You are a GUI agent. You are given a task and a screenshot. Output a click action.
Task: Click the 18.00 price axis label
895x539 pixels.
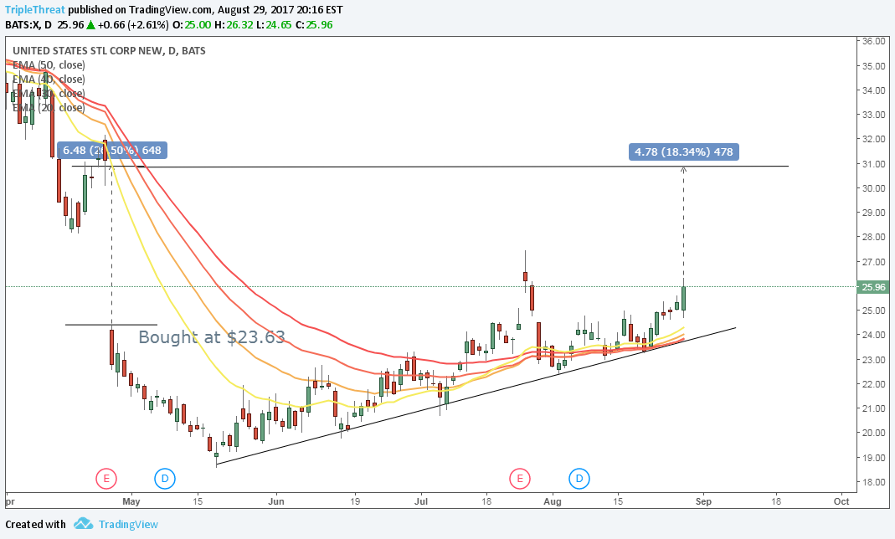coord(874,483)
